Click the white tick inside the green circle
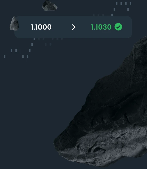Screen dimensions: 147x169 coord(118,27)
